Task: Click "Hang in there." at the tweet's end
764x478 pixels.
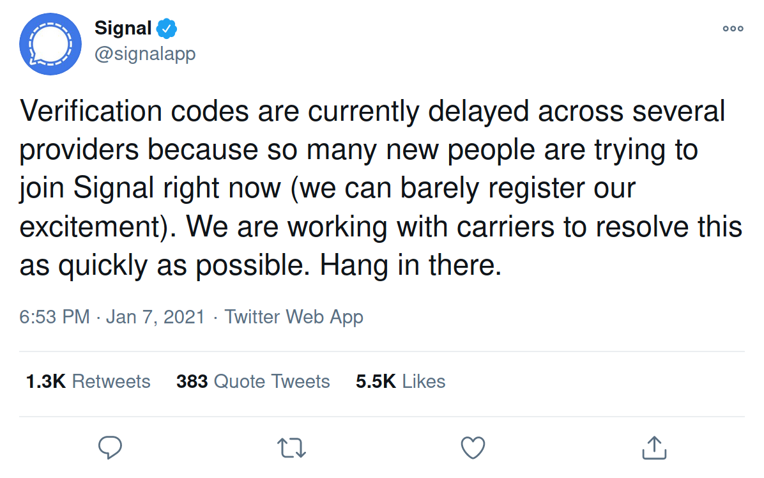Action: point(411,266)
